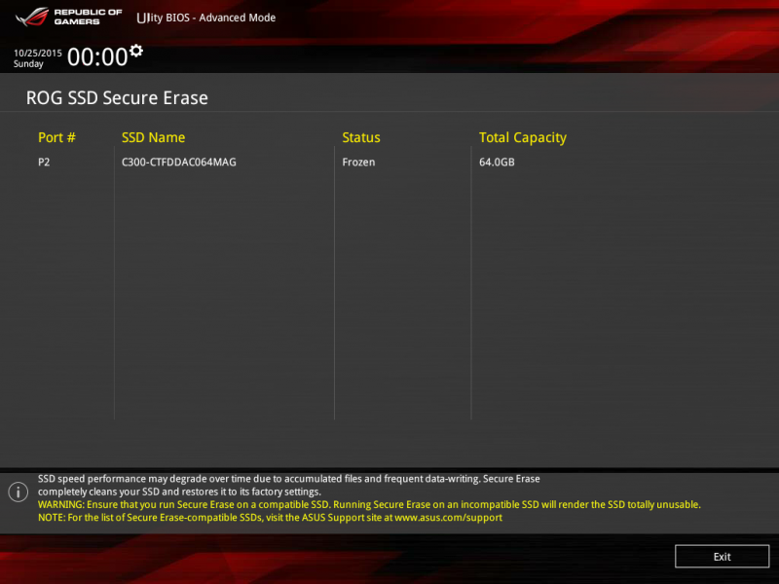The image size is (779, 584).
Task: Click the info icon beside the warning text
Action: pos(19,493)
